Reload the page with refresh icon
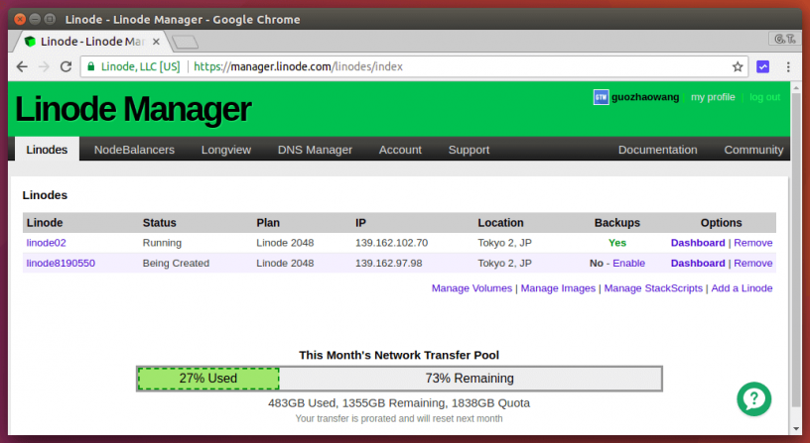 coord(67,66)
